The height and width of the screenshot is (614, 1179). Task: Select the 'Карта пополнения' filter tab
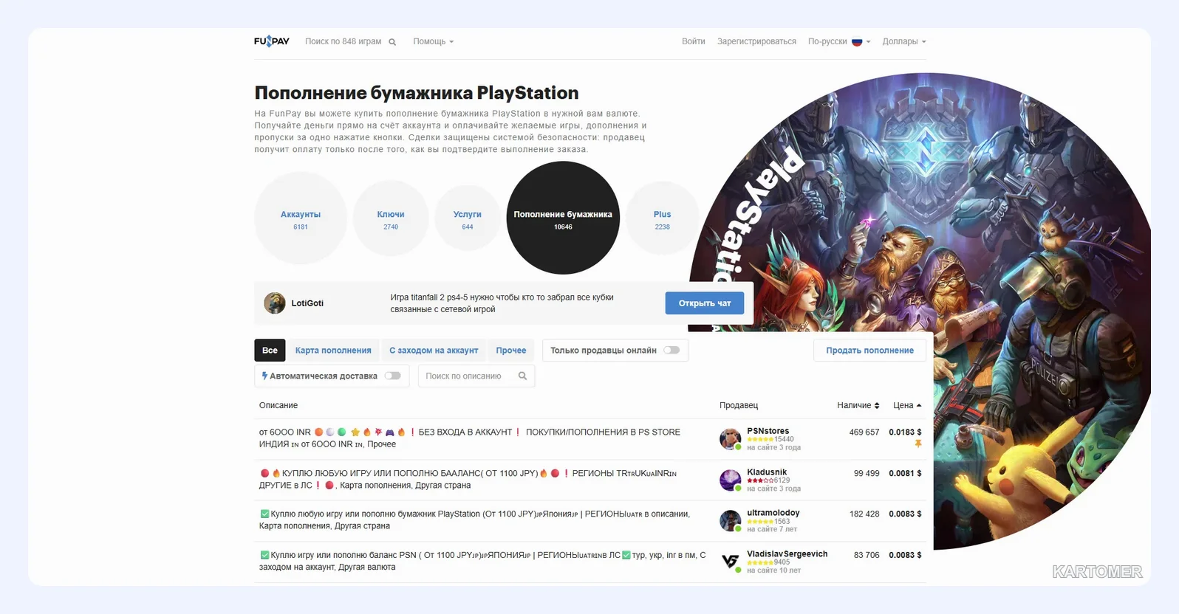[x=333, y=351]
